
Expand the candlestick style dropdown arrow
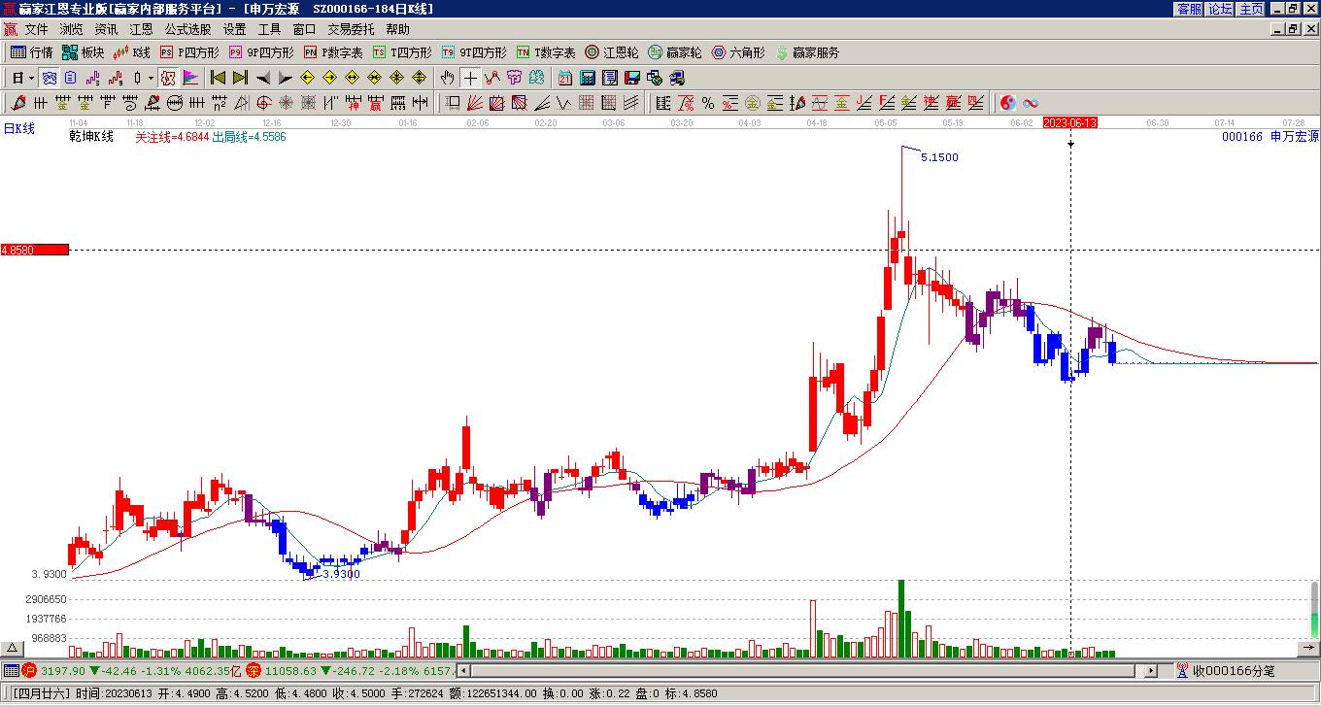click(151, 78)
